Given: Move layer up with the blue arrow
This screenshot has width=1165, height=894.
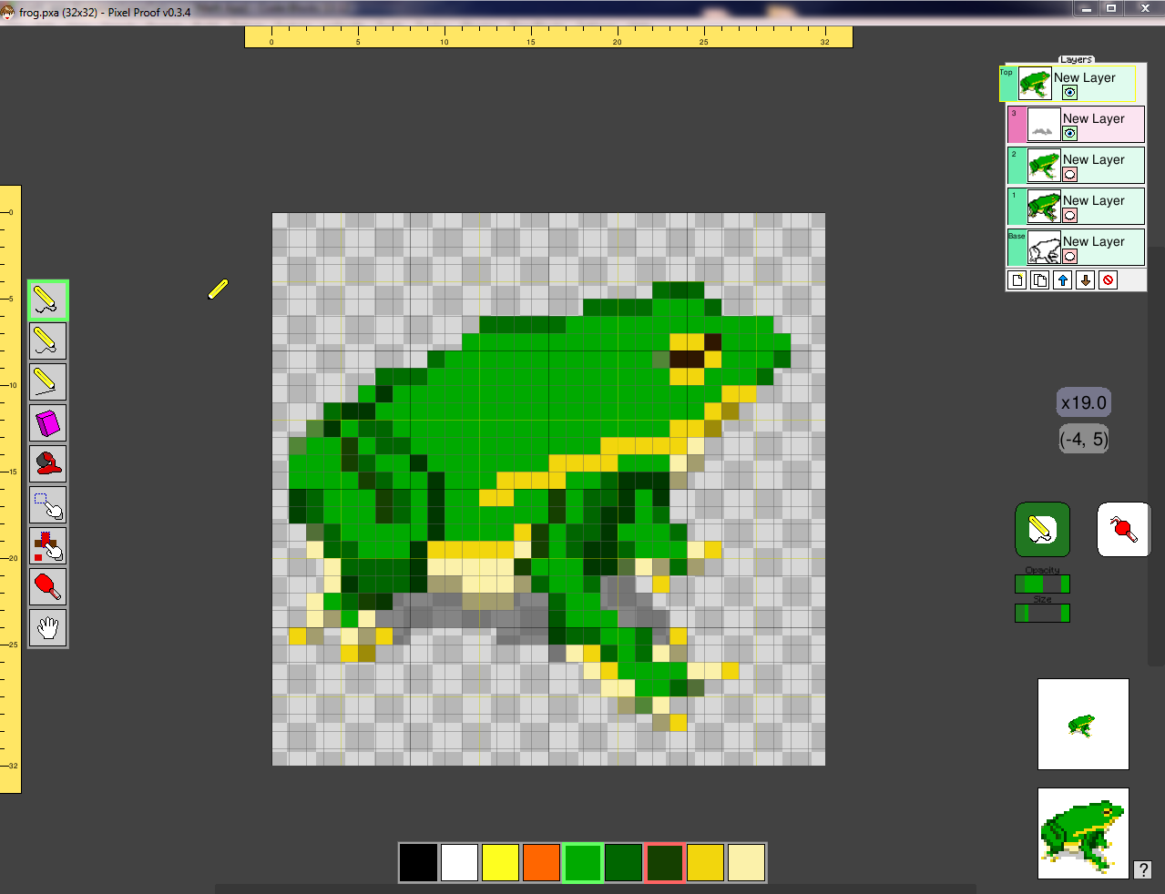Looking at the screenshot, I should (1062, 280).
